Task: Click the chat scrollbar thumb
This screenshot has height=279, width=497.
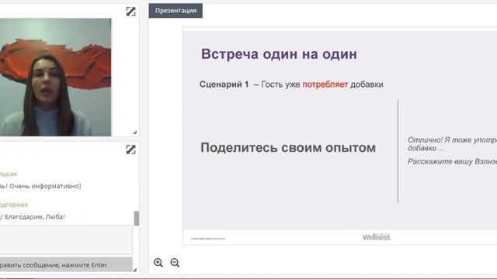Action: click(137, 219)
